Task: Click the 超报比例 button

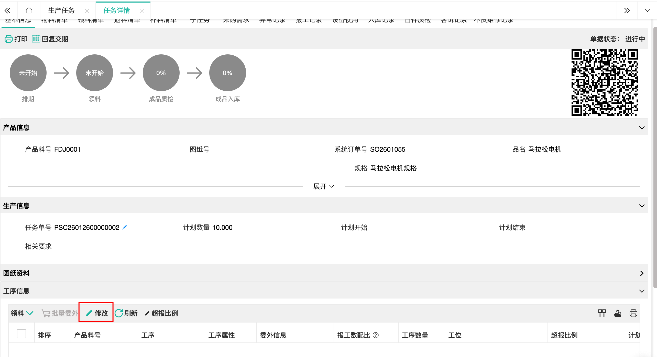Action: click(x=161, y=313)
